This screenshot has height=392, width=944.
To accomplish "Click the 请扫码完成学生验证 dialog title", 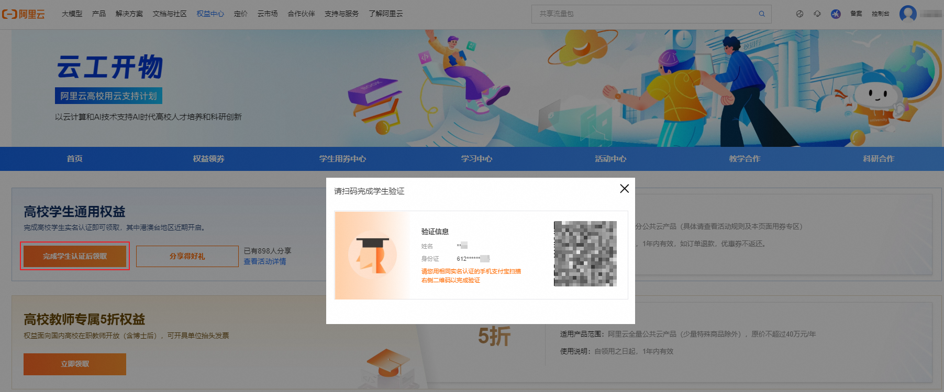I will [369, 191].
